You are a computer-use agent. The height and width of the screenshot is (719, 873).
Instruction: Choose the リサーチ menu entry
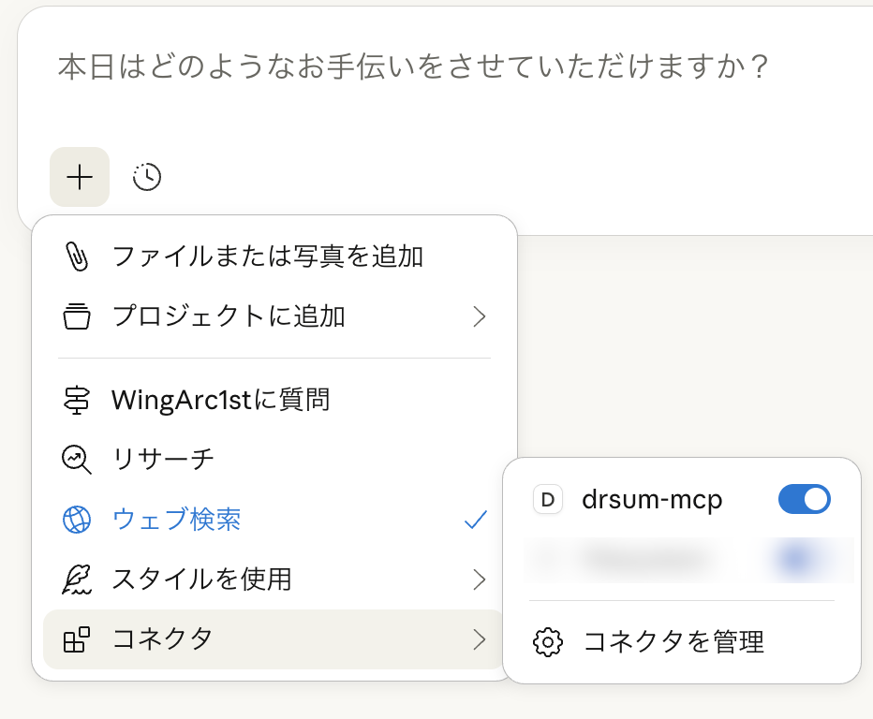click(164, 459)
